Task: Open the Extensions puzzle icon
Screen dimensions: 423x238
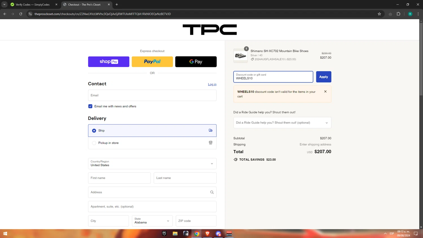Action: 398,14
